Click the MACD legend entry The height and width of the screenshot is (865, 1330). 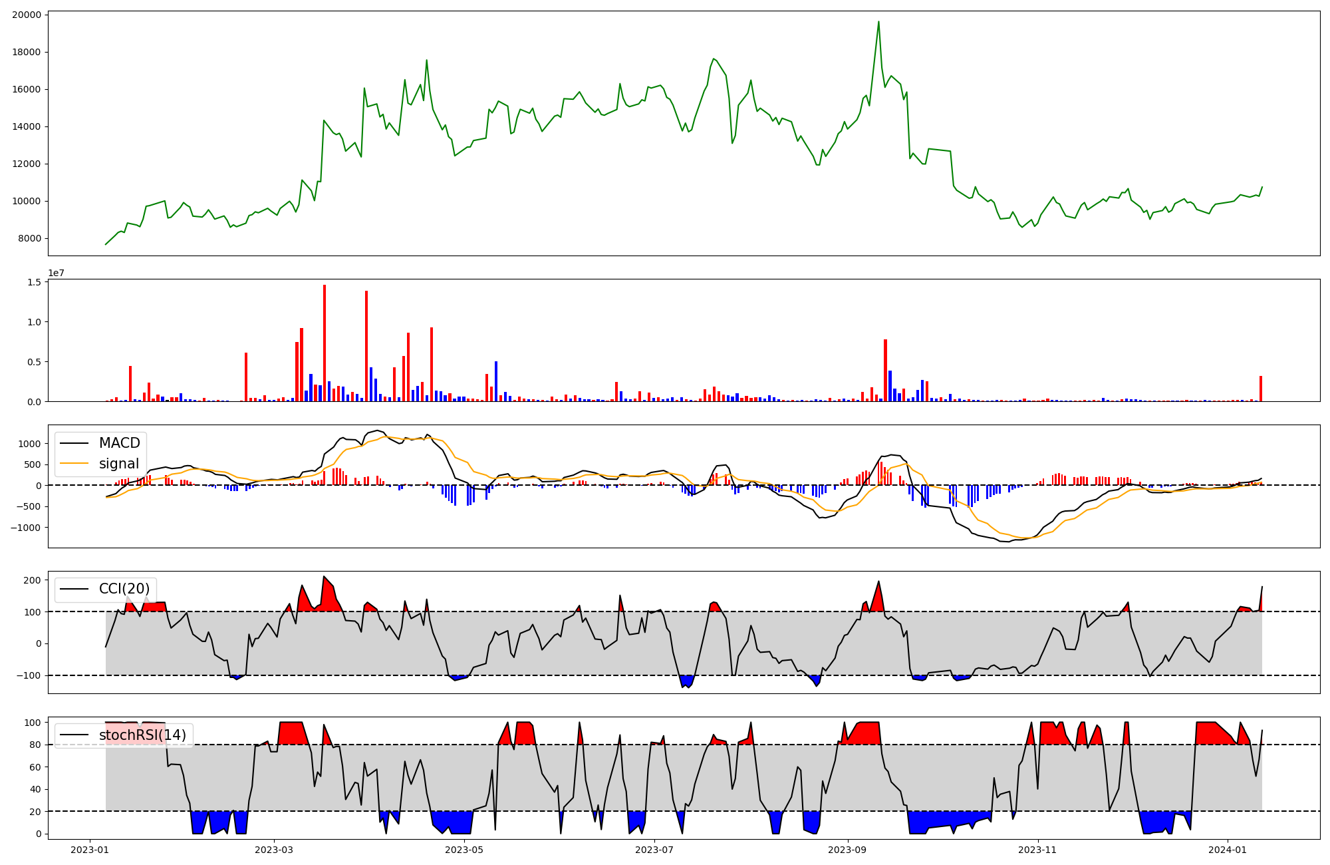pos(119,443)
